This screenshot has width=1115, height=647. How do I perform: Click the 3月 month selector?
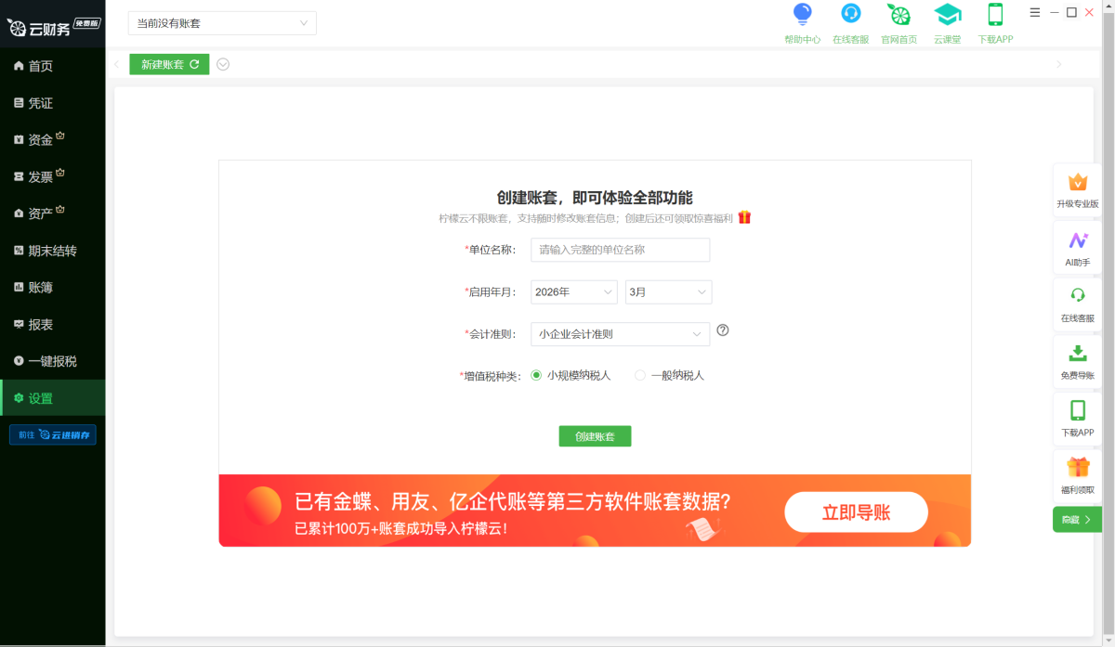667,291
